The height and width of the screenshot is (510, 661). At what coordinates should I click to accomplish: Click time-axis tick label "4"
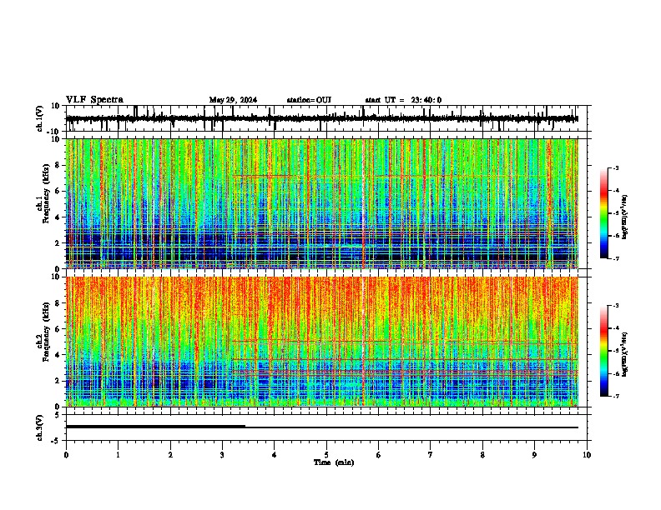coord(274,455)
